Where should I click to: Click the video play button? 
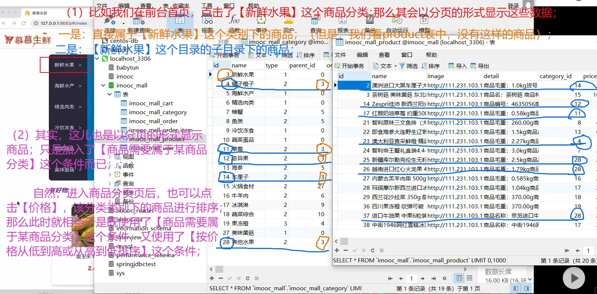coord(574,278)
